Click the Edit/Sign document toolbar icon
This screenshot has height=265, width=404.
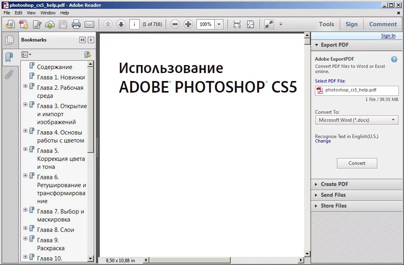pos(37,24)
